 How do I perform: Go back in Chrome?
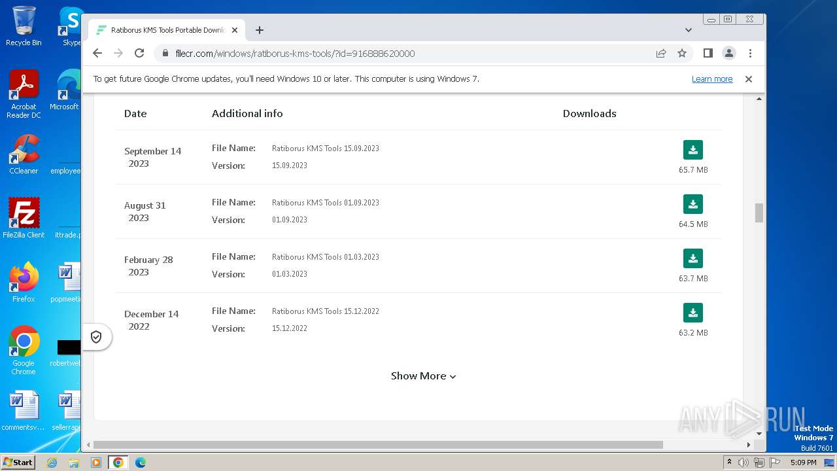tap(97, 53)
